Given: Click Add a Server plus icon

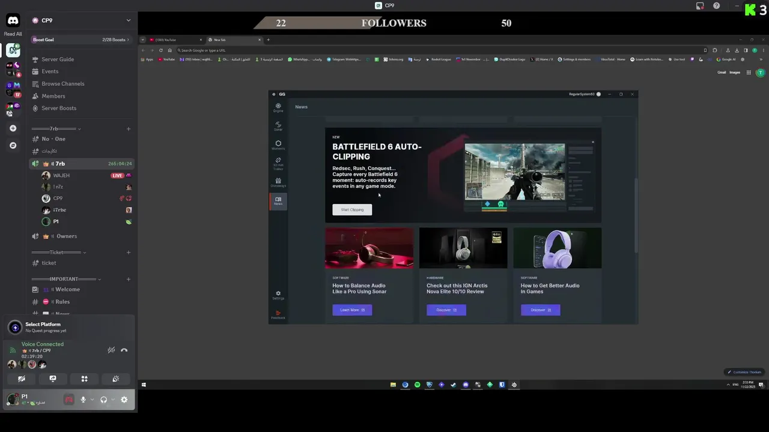Looking at the screenshot, I should [x=13, y=128].
